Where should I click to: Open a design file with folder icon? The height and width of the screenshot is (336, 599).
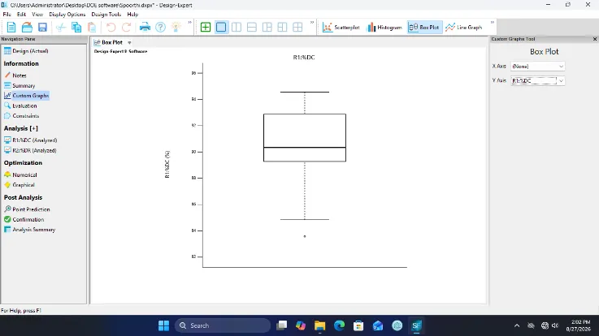click(x=27, y=27)
